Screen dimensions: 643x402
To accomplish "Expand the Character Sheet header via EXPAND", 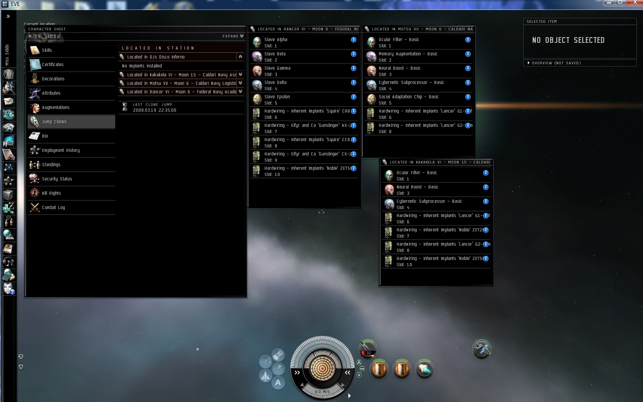I will (x=233, y=36).
